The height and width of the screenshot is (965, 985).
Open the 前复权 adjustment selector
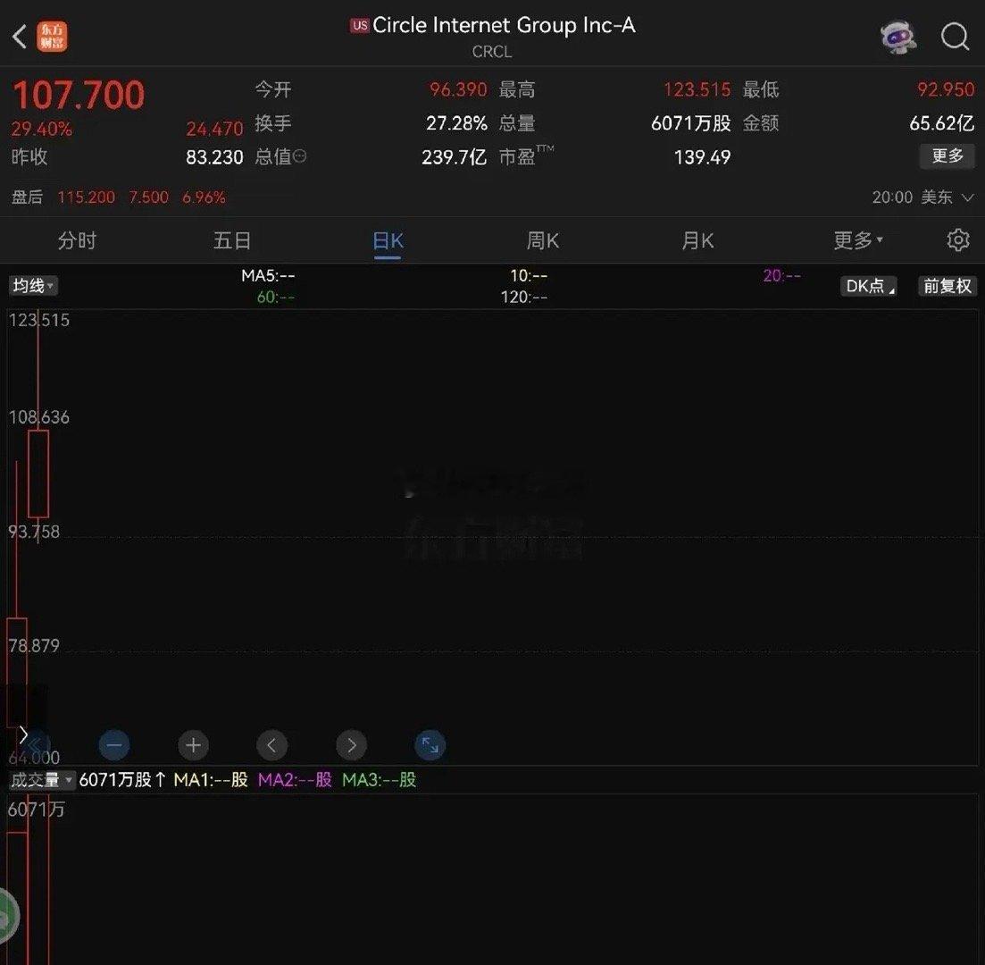[947, 286]
